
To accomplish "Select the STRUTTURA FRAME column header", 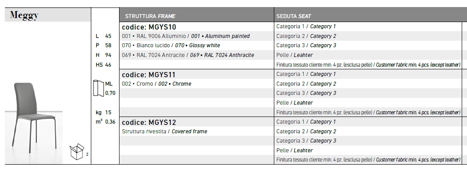I will pyautogui.click(x=150, y=16).
